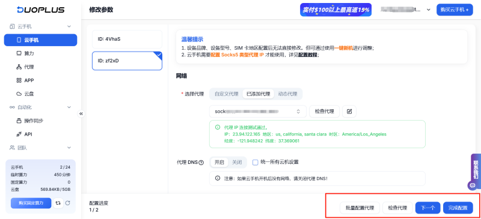Click the help icon next to 代理 DNS
Image resolution: width=481 pixels, height=219 pixels.
201,163
